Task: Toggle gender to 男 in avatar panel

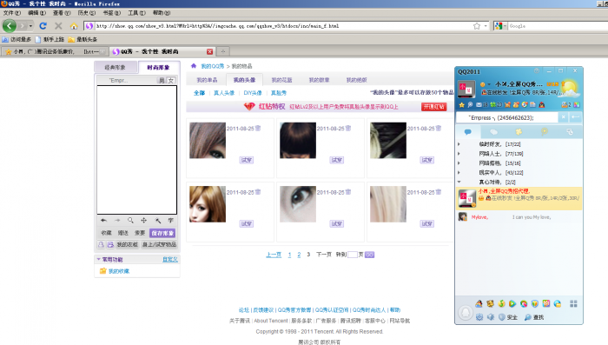Action: click(162, 80)
